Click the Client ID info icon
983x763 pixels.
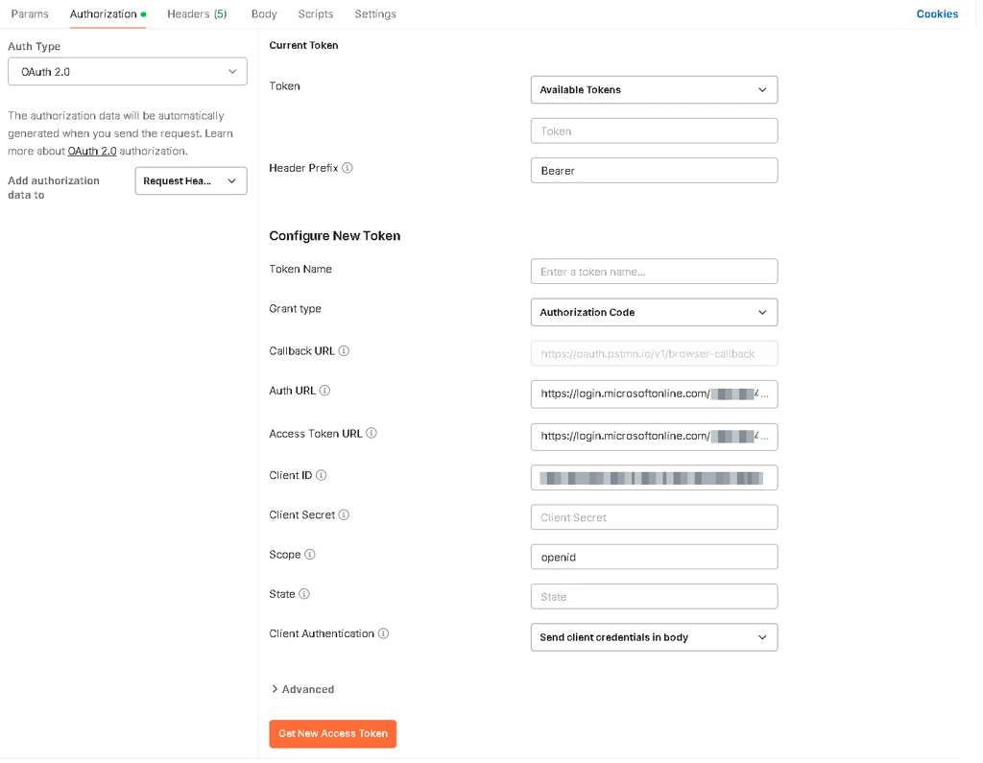pyautogui.click(x=323, y=475)
